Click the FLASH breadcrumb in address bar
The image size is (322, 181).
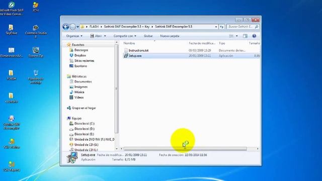point(94,27)
